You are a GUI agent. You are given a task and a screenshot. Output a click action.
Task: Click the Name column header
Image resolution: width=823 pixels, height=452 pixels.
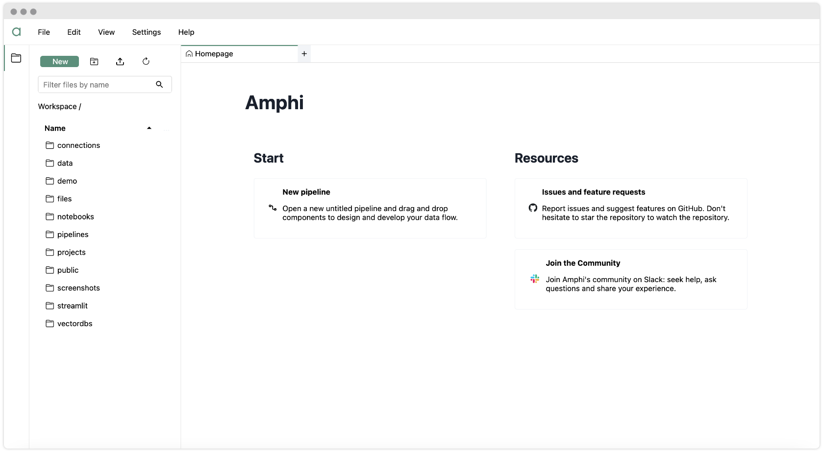(55, 128)
